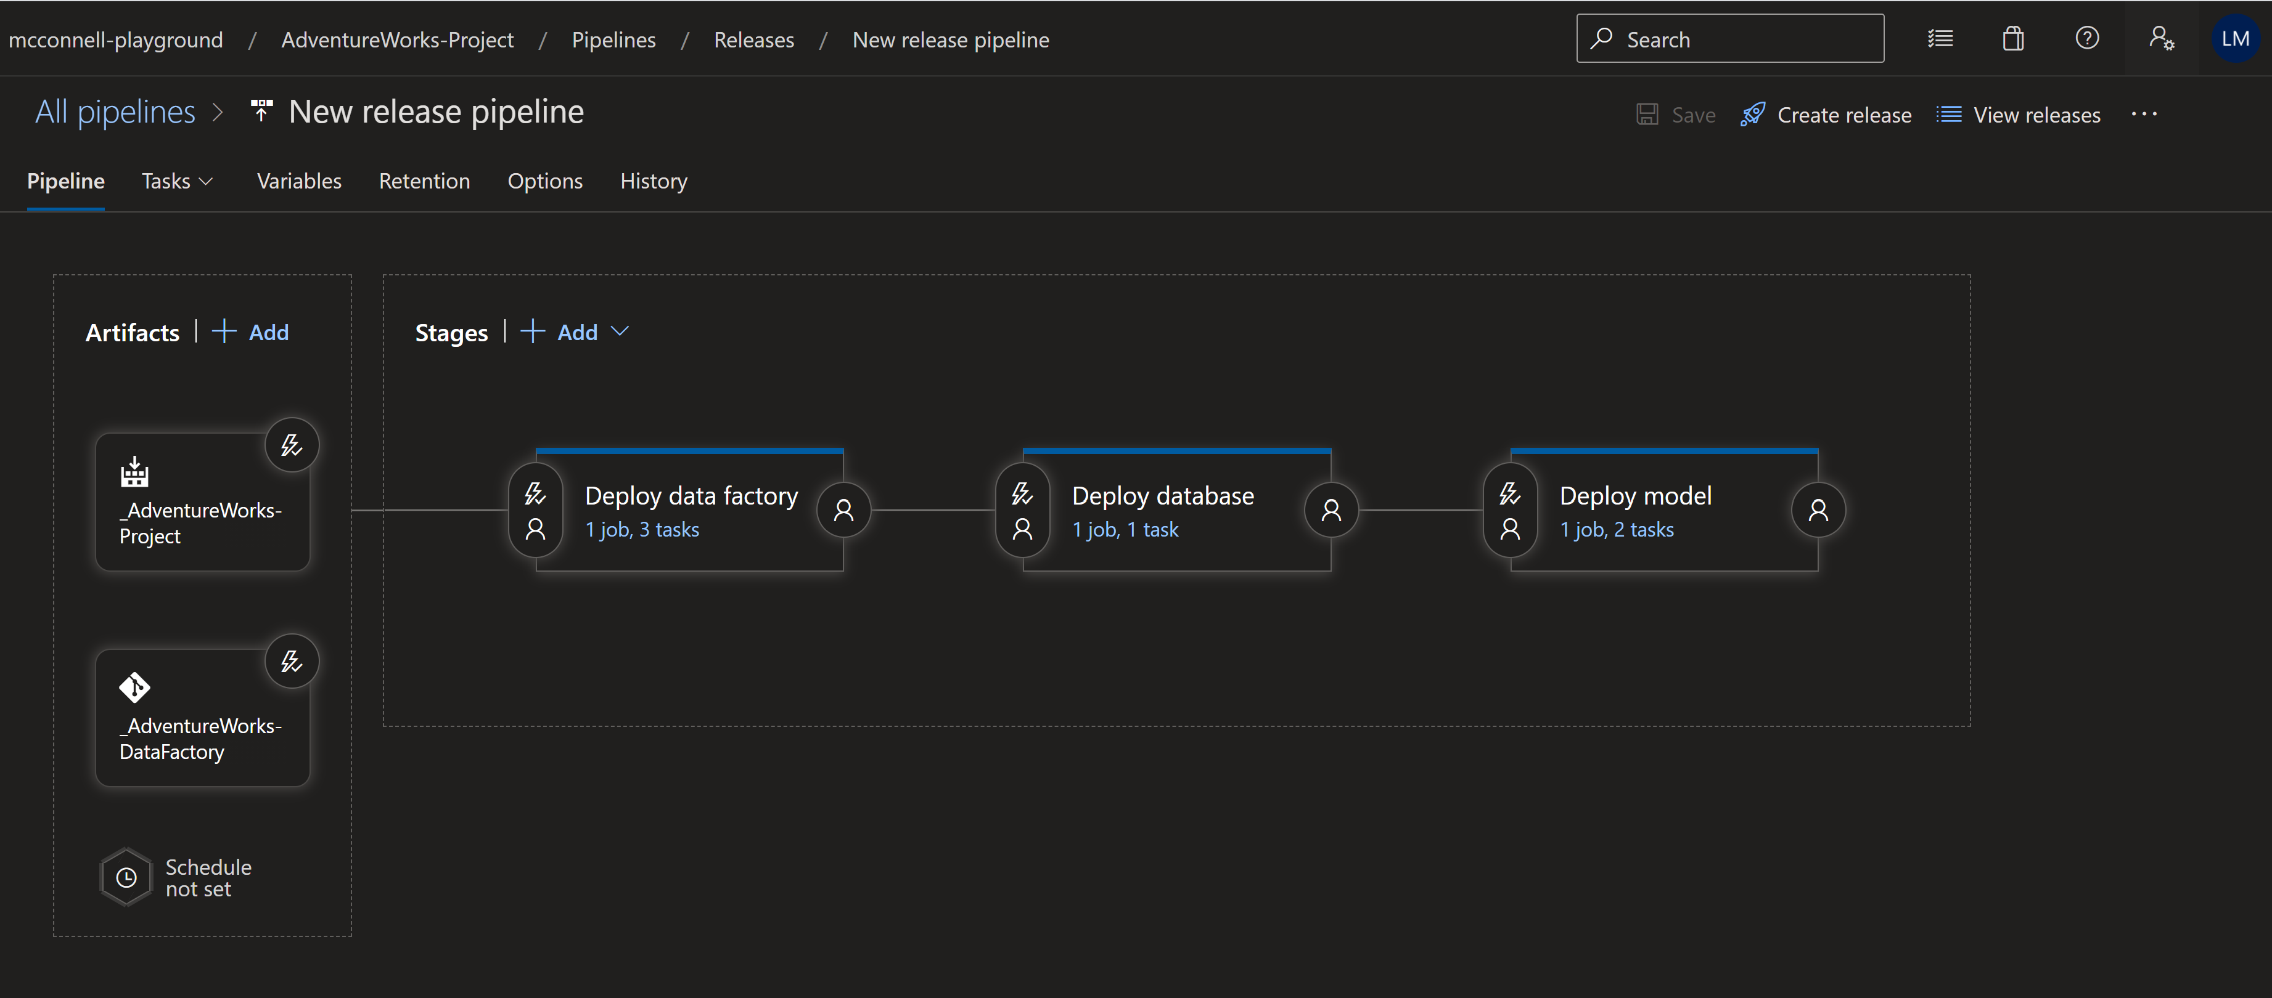Open pre-deployment conditions for Deploy database
This screenshot has height=998, width=2272.
1022,511
